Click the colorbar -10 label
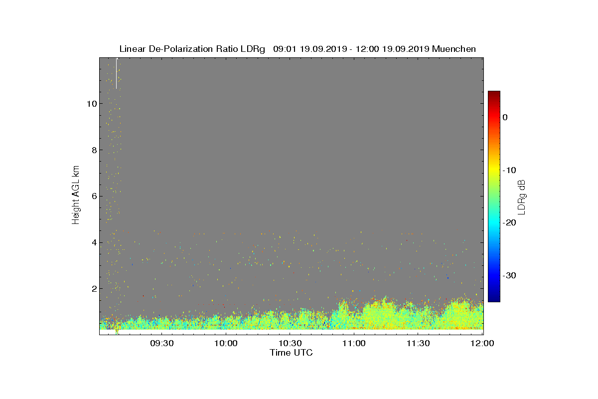Image resolution: width=598 pixels, height=399 pixels. (509, 170)
